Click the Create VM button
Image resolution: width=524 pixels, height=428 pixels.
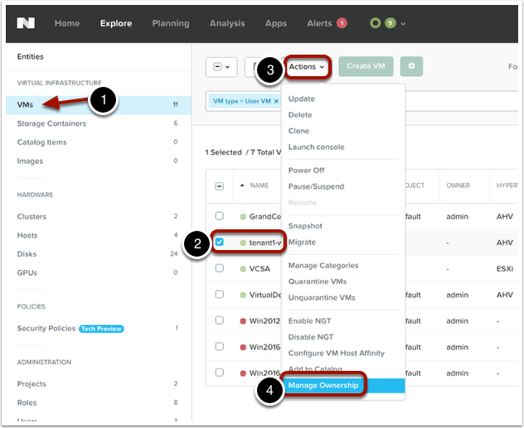pos(366,66)
